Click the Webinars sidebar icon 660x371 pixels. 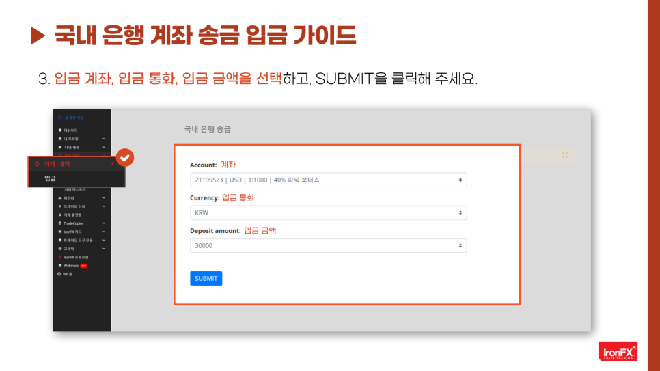60,265
